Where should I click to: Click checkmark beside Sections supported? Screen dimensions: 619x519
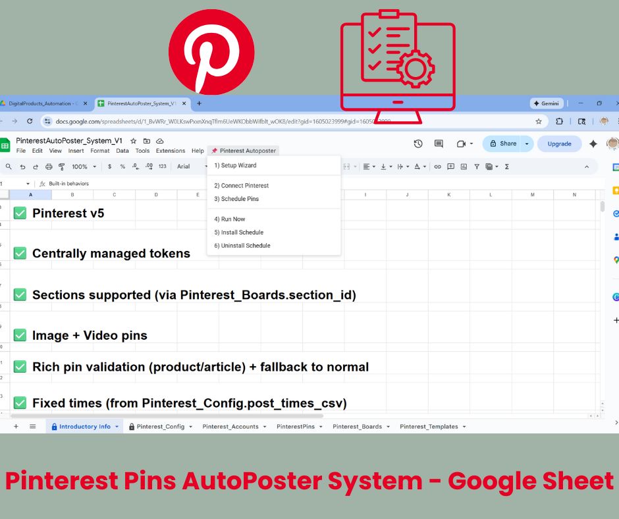[20, 294]
